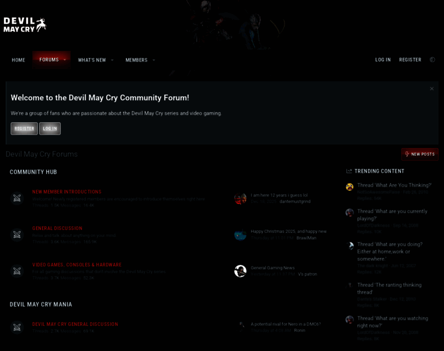Click the Video Games forum swords icon
Screen dimensions: 444x351
[17, 271]
